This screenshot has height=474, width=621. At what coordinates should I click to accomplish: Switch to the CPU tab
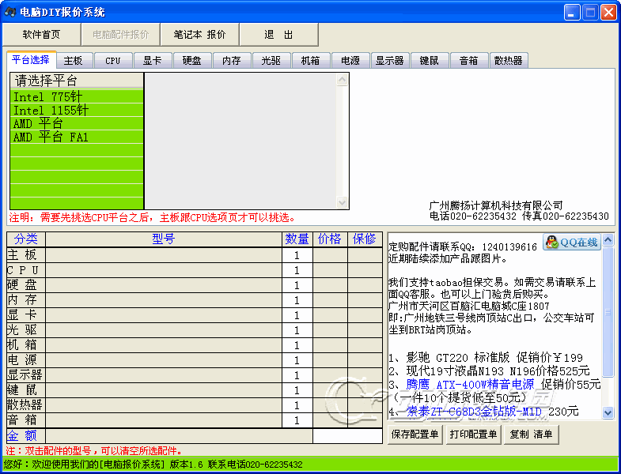pos(113,61)
